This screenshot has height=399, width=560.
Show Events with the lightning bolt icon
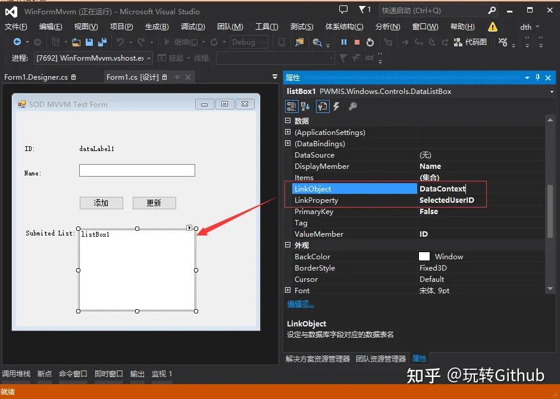click(x=336, y=106)
